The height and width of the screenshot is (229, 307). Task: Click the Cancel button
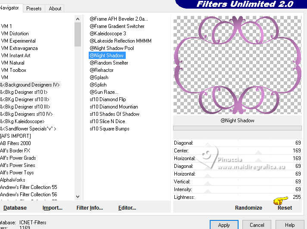257,225
